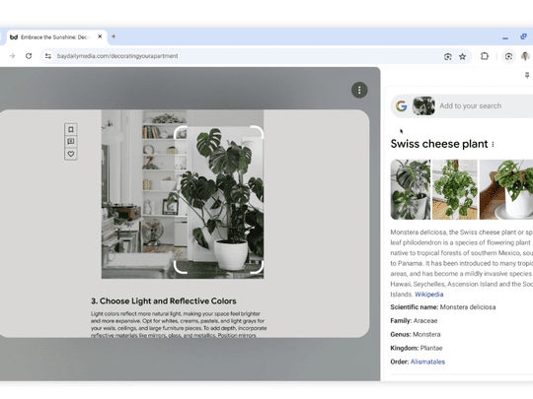Click the top-left corner handle of selection box
Screen dimensions: 533x399
coord(180,132)
